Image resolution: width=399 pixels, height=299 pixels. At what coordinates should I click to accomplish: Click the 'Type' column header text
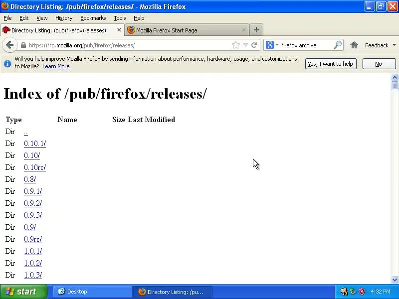coord(14,120)
